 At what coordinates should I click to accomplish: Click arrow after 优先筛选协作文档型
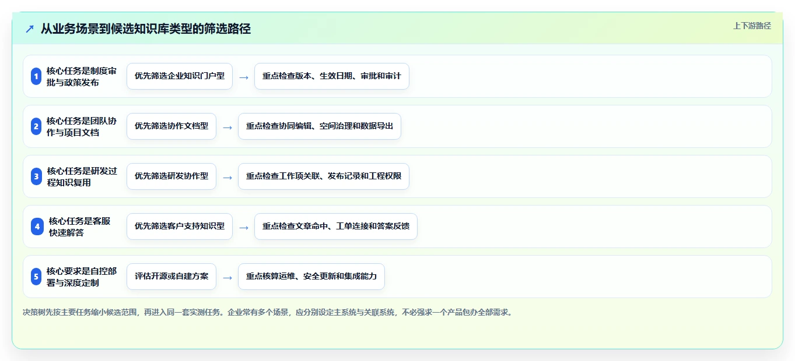[227, 127]
